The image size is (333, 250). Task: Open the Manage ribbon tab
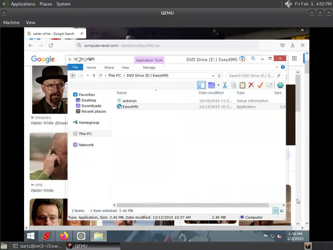tap(149, 67)
